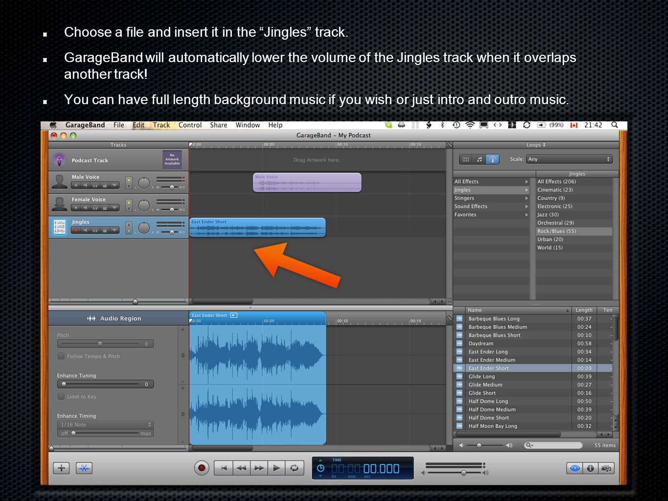Select the Podcast Track microphone icon
This screenshot has height=501, width=668.
click(59, 160)
